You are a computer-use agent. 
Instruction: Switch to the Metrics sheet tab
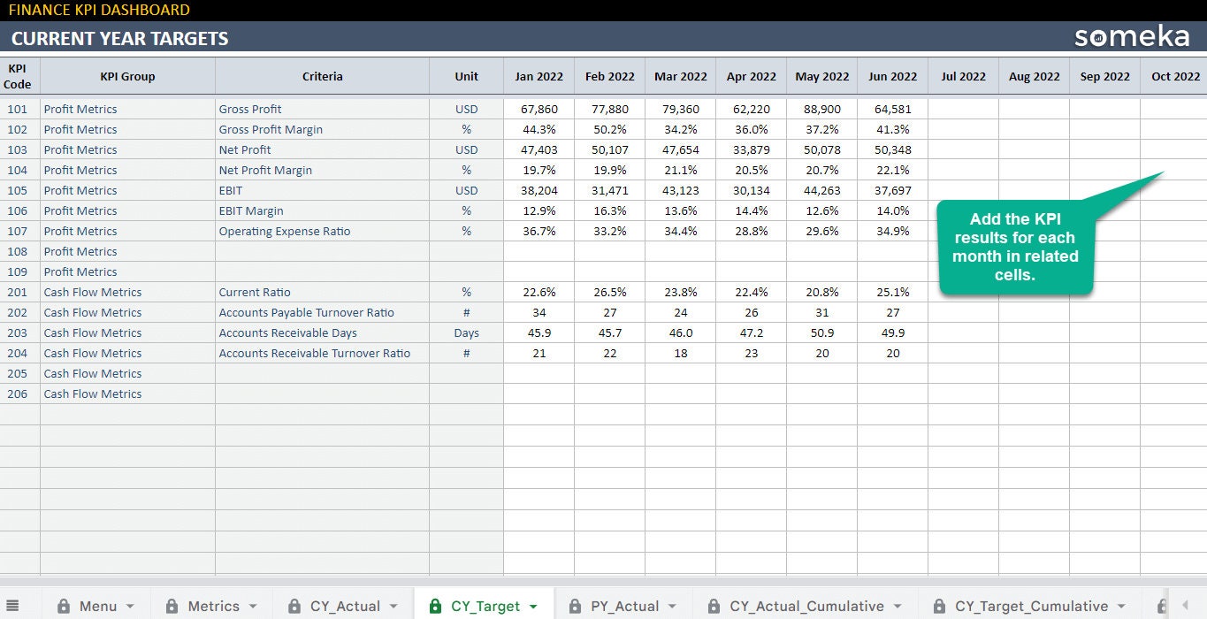click(x=213, y=607)
